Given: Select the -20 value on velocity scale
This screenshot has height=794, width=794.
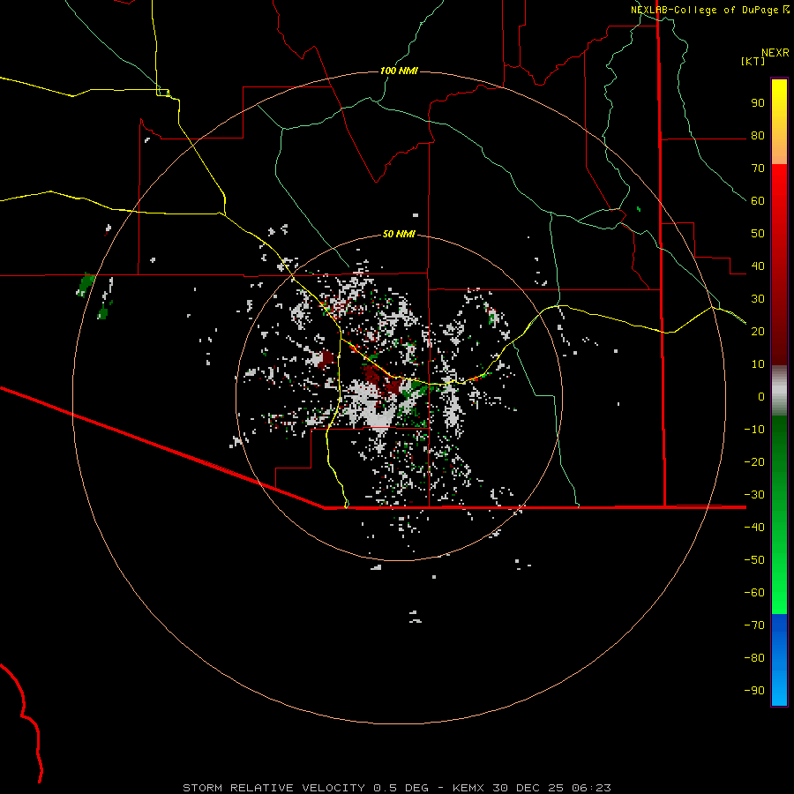Looking at the screenshot, I should click(x=754, y=461).
